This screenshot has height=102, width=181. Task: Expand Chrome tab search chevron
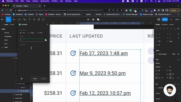tap(178, 6)
